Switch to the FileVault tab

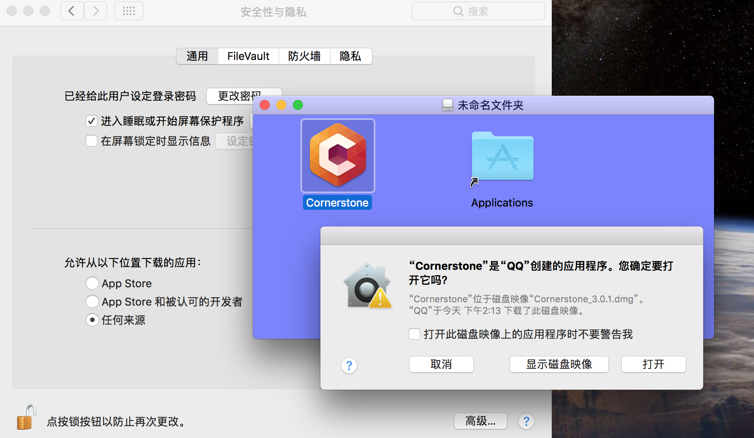pos(248,56)
